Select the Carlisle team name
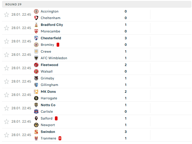The image size is (192, 144). point(47,112)
